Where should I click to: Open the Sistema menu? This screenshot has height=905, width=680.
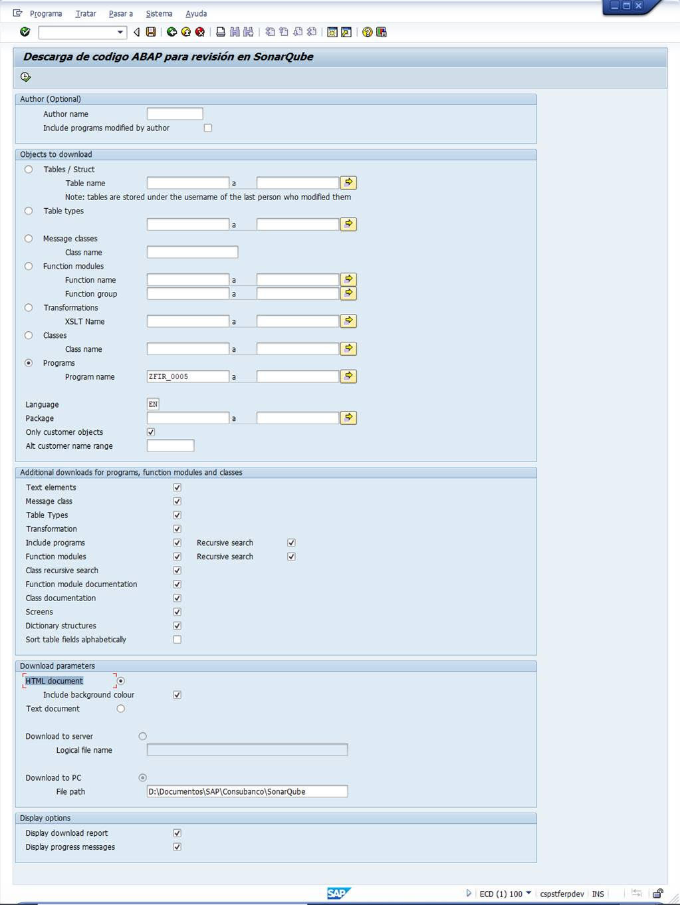coord(159,13)
